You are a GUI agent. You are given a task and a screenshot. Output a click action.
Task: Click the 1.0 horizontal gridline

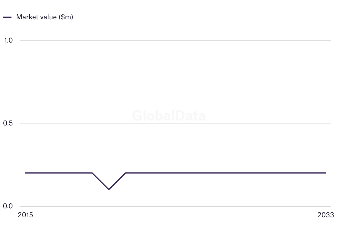pos(175,40)
